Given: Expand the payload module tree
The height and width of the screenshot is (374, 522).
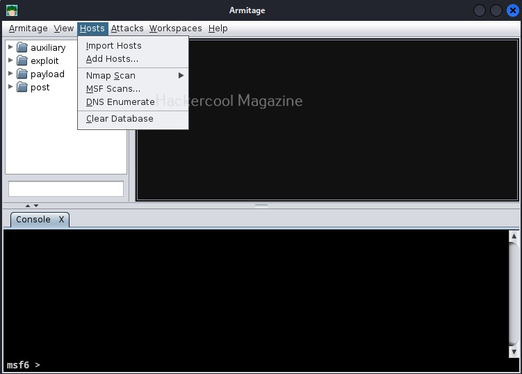Looking at the screenshot, I should pos(10,73).
